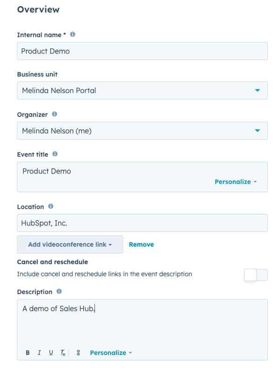Open the Business unit dropdown
This screenshot has height=368, width=279.
click(x=142, y=90)
